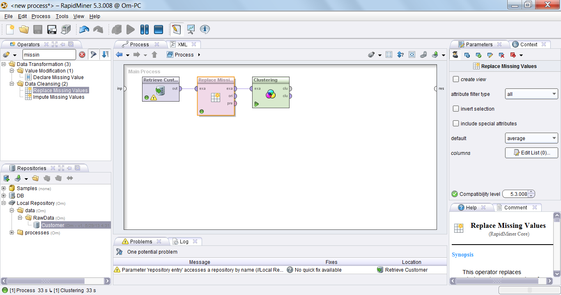Click the operator search input field
This screenshot has width=561, height=295.
49,54
